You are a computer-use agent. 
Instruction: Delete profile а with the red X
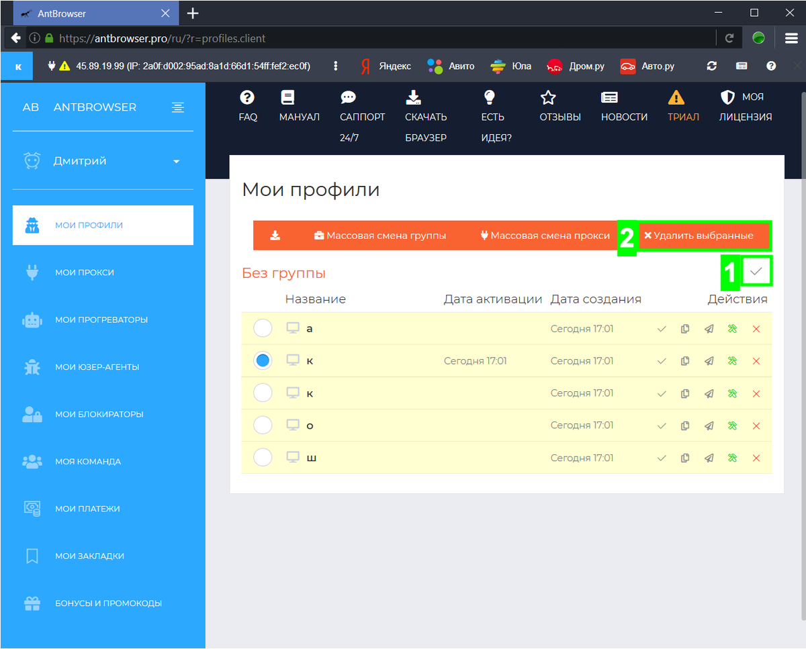click(x=756, y=329)
